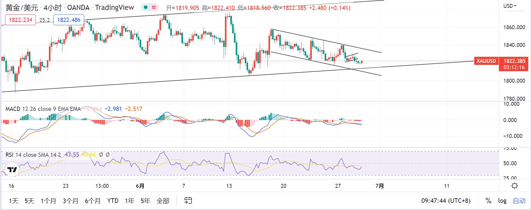The image size is (531, 210).
Task: Select the 全部 time range
Action: point(163,201)
